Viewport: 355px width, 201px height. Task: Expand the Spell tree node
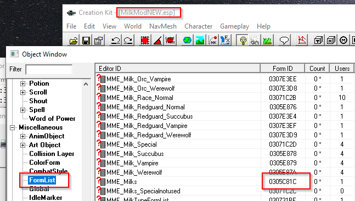(22, 110)
